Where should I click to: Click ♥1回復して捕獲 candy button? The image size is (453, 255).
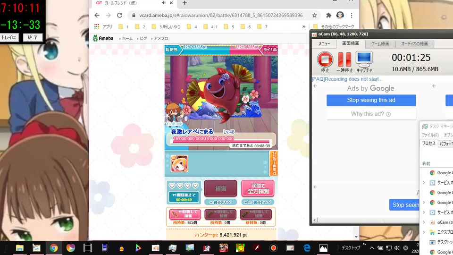185,214
